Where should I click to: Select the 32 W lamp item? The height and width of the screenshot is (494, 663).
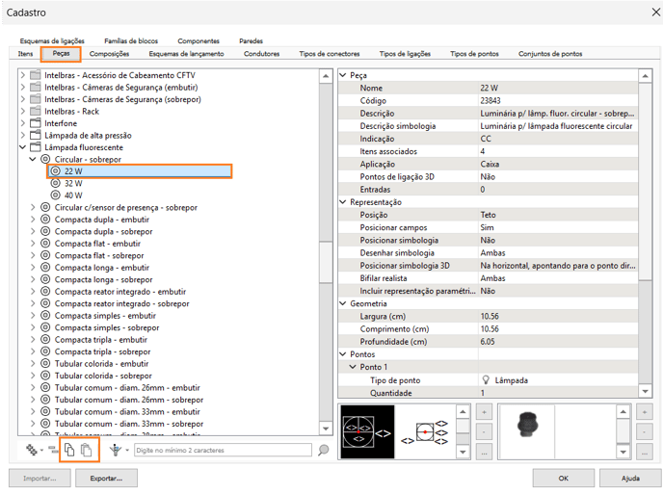coord(73,183)
